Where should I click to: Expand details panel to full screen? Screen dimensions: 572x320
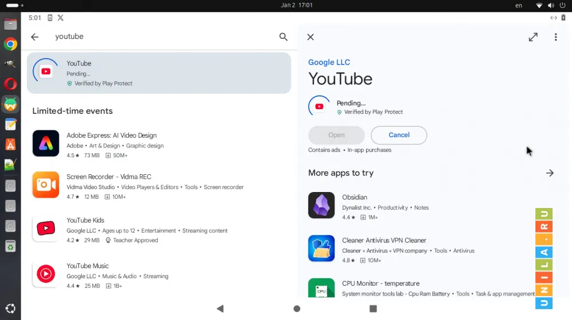click(533, 37)
